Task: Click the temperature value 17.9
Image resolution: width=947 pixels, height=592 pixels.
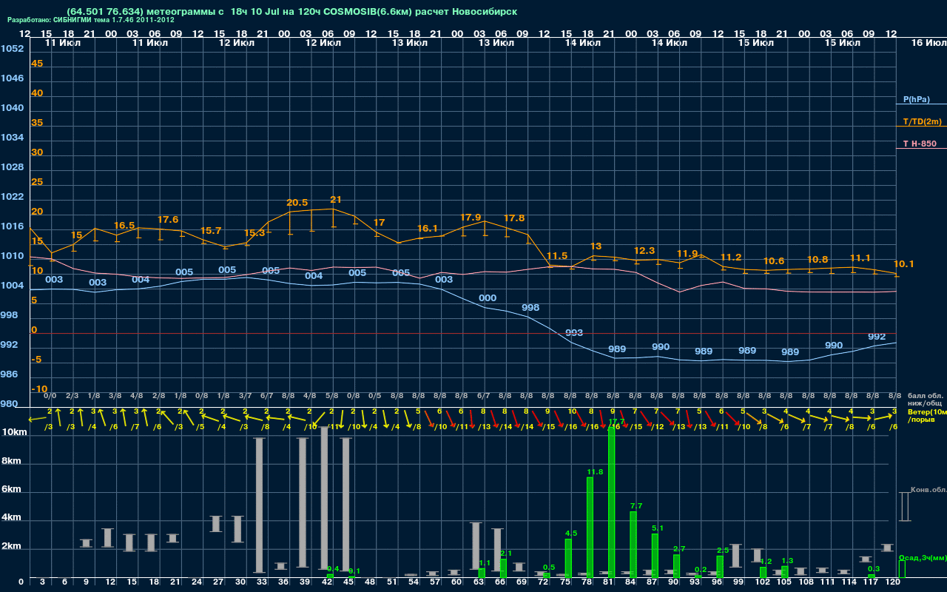Action: (x=471, y=218)
